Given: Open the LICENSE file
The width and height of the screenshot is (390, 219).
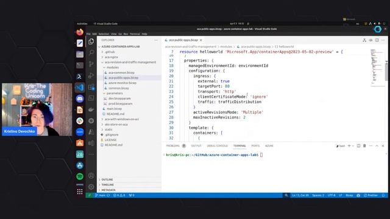Looking at the screenshot, I should pyautogui.click(x=110, y=140).
